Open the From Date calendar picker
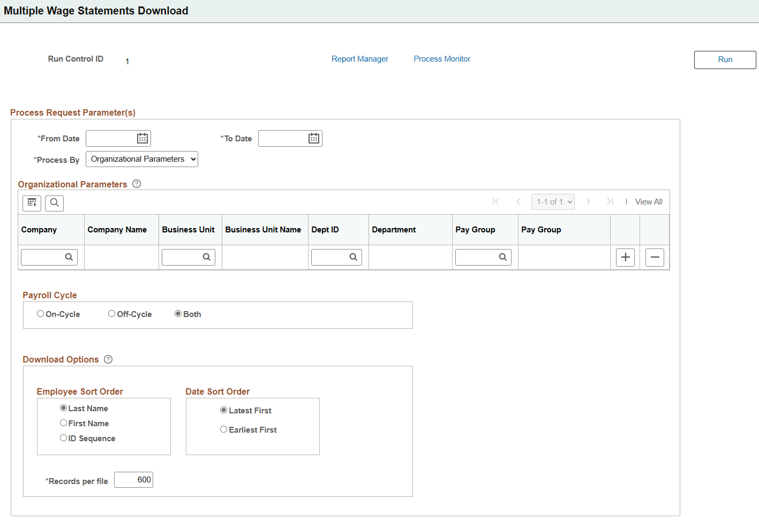Screen dimensions: 759x521 point(142,138)
